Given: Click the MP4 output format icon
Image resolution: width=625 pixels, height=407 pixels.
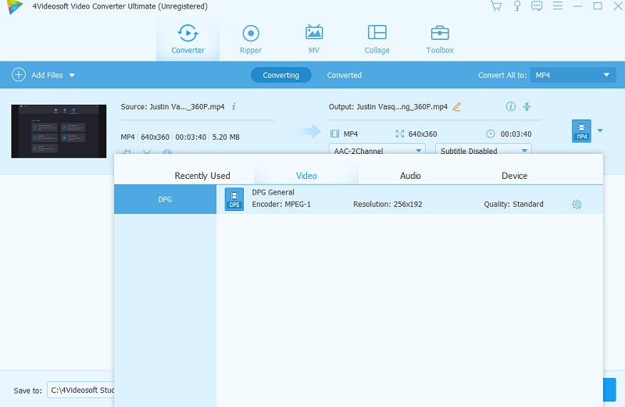Looking at the screenshot, I should tap(581, 130).
